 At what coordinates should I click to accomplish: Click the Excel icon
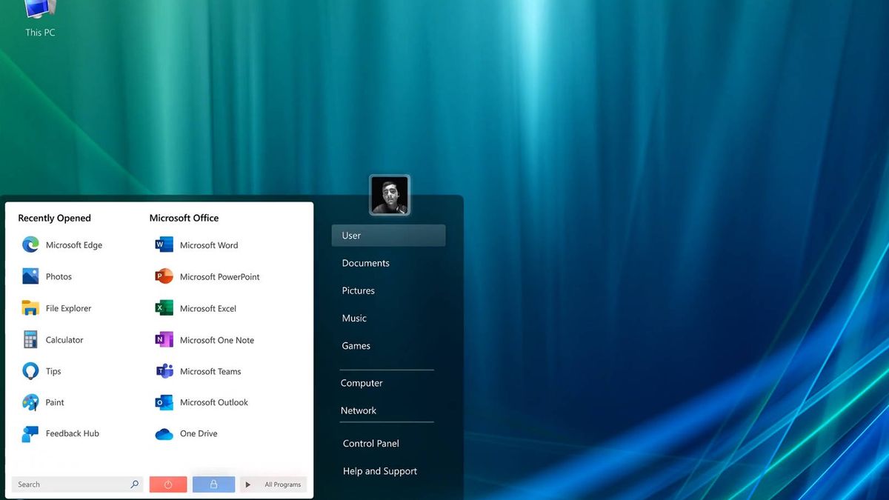point(164,308)
